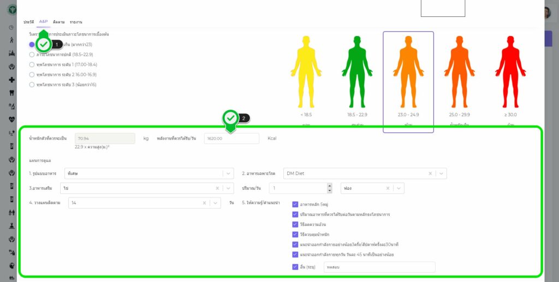559x282 pixels.
Task: Select the hospital bed sidebar icon
Action: tap(11, 53)
